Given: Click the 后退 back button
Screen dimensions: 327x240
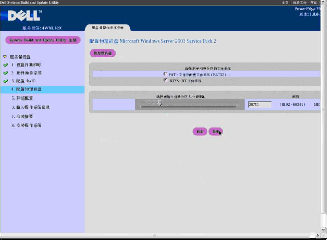Looking at the screenshot, I should point(200,131).
